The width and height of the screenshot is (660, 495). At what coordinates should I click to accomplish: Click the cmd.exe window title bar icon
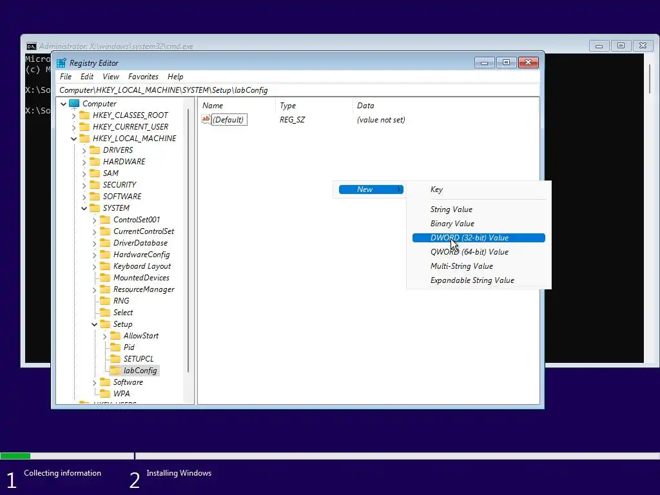[x=32, y=46]
